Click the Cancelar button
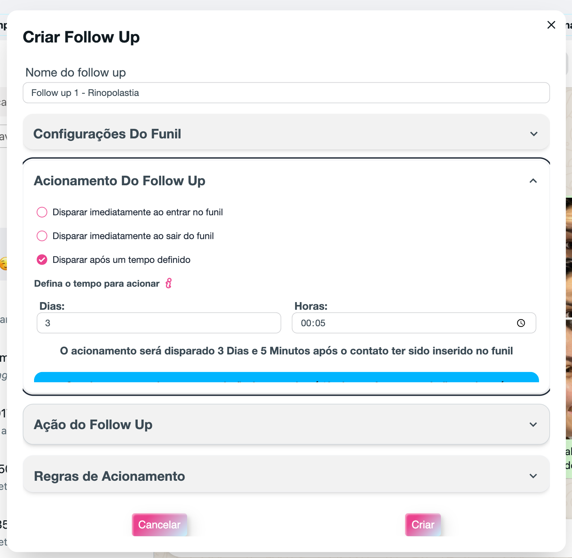The width and height of the screenshot is (572, 558). point(159,525)
